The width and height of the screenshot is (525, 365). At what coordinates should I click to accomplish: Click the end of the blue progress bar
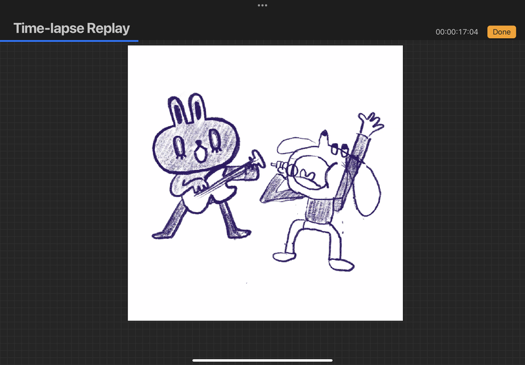[x=137, y=41]
